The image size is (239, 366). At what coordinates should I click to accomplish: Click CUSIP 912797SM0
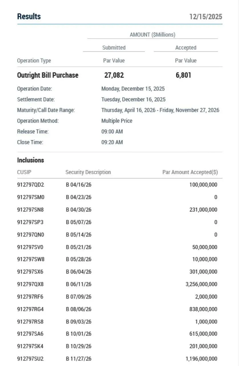[x=31, y=197]
